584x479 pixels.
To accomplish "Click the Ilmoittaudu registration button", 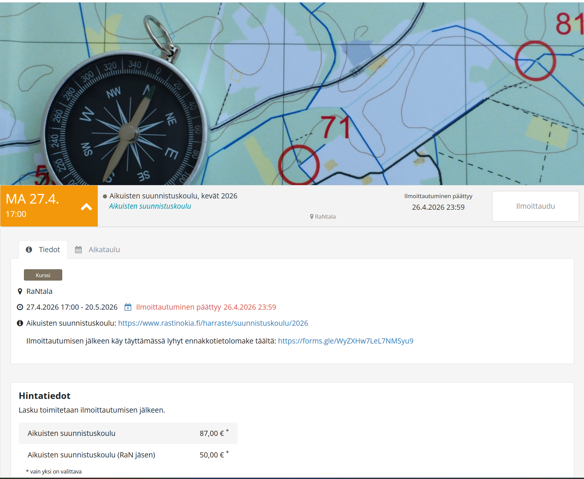I will (x=535, y=206).
